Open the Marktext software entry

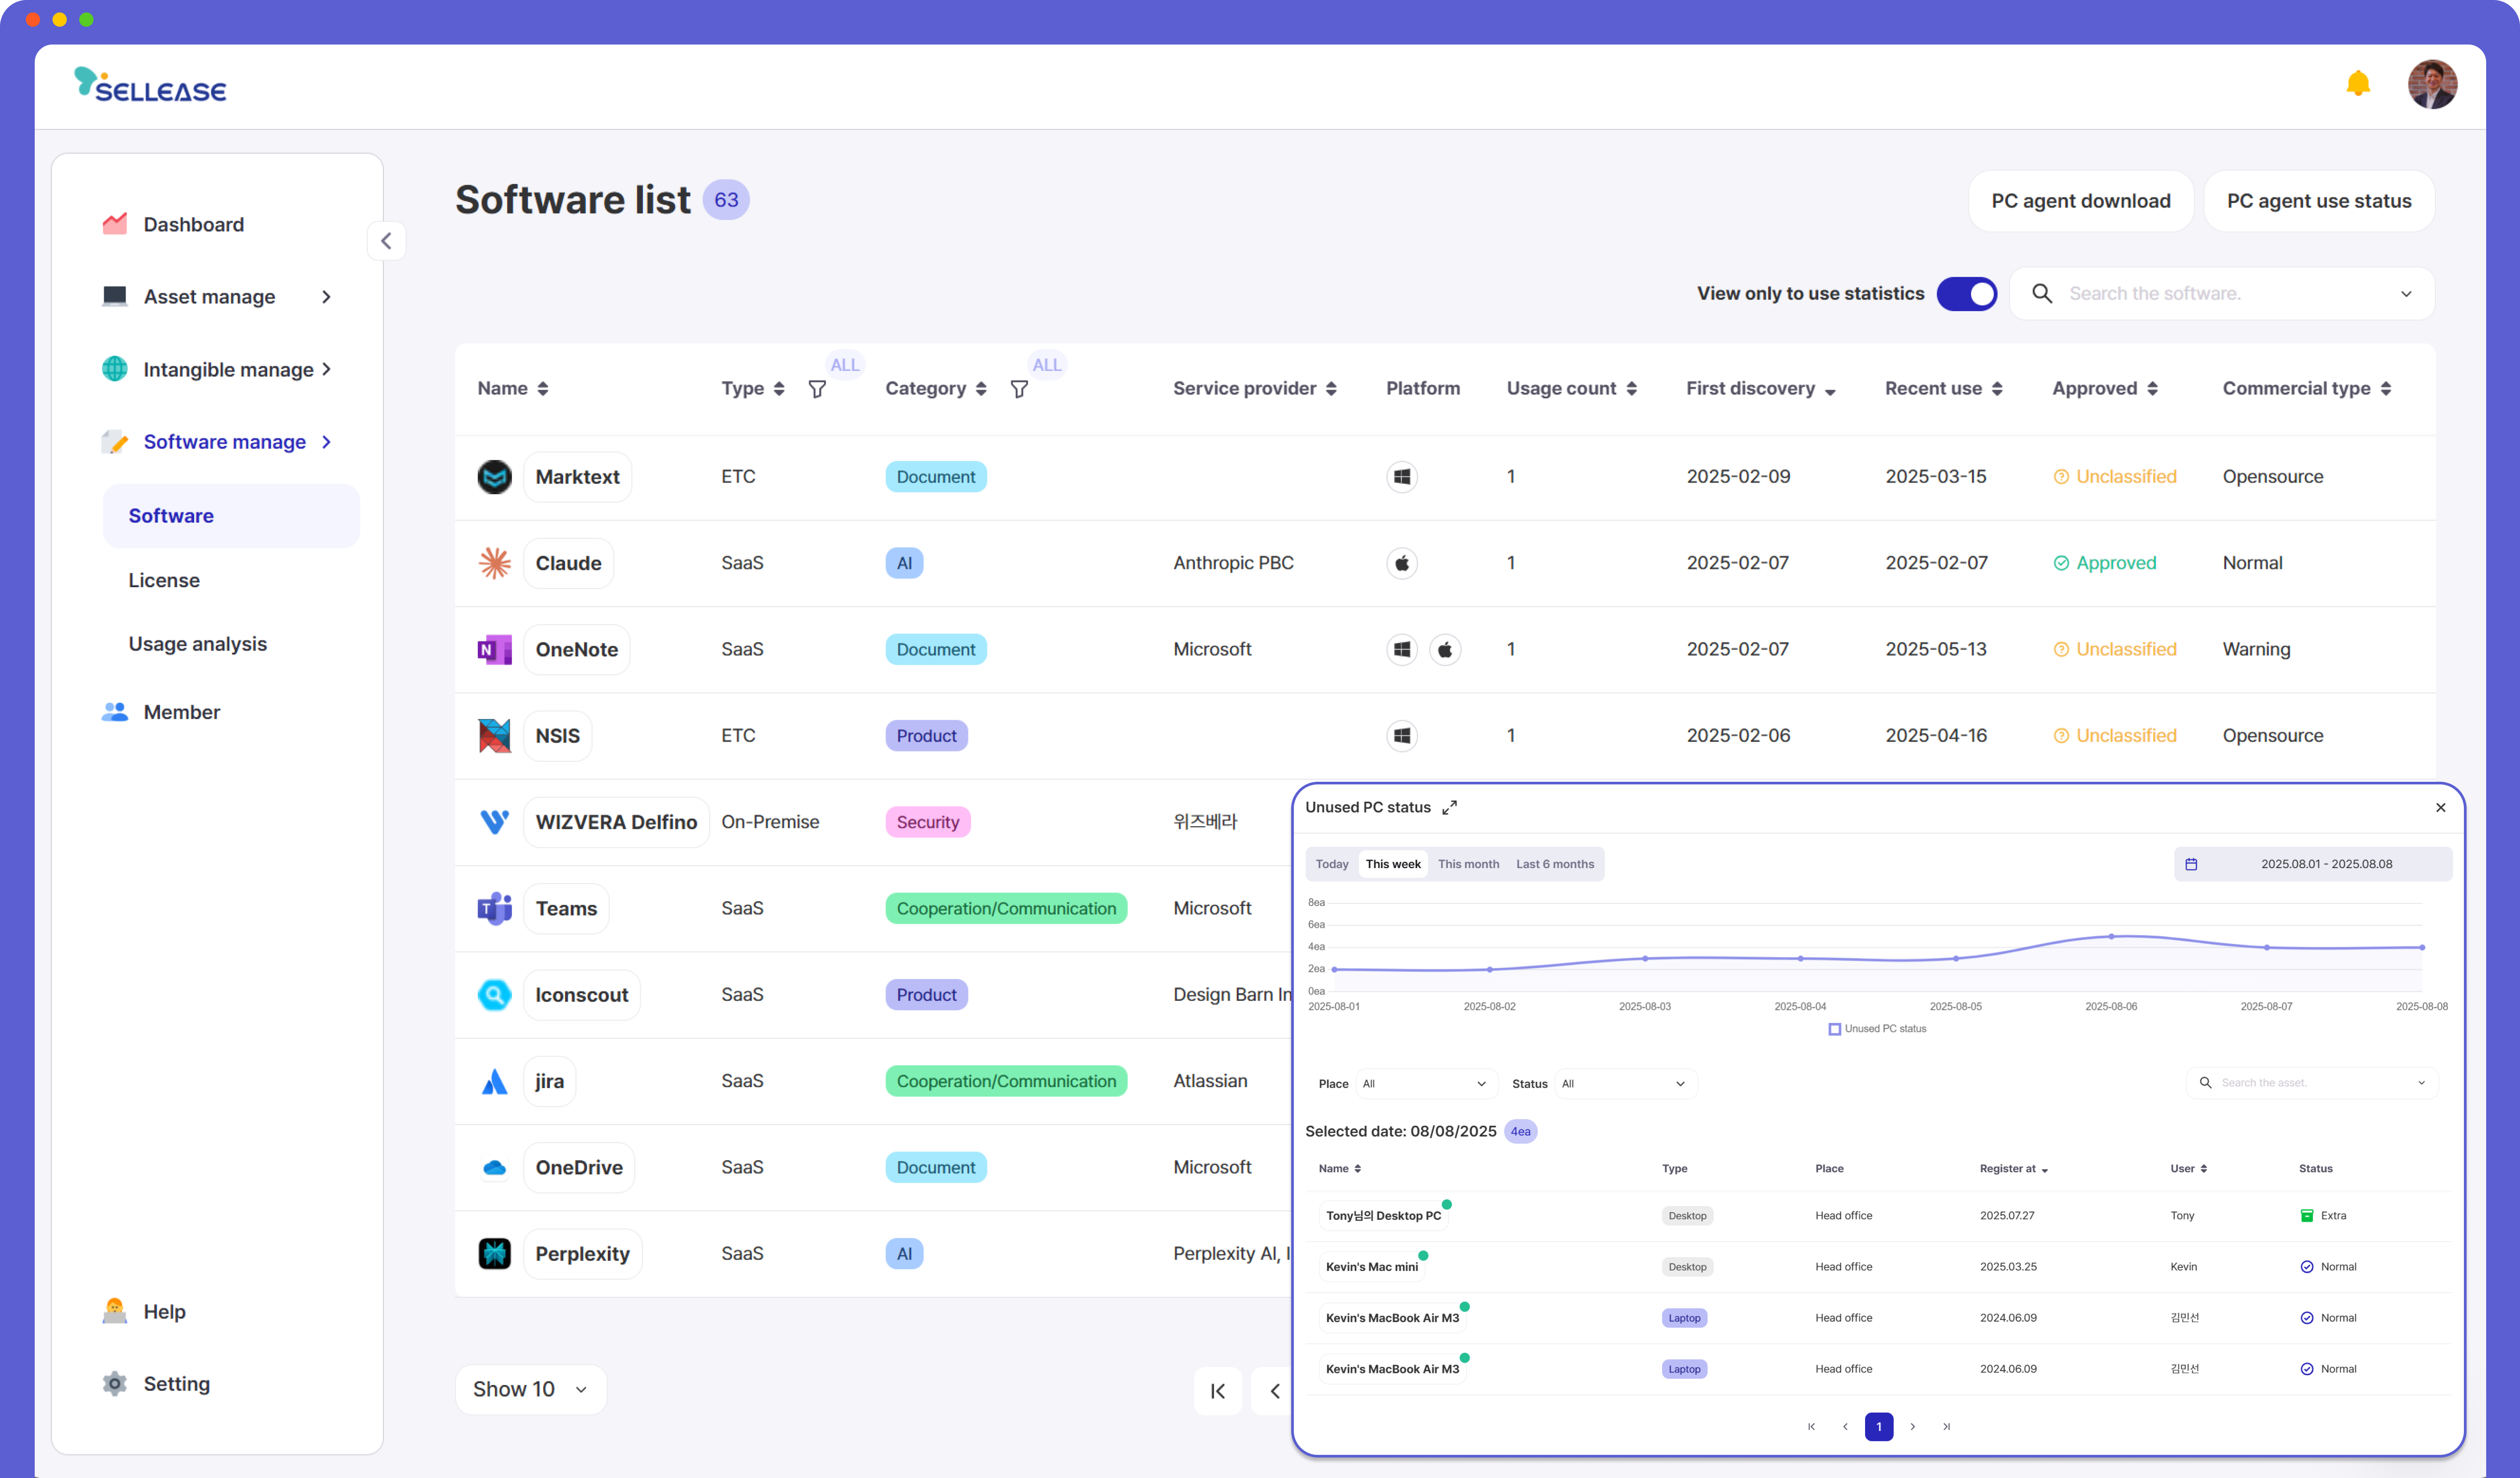point(577,477)
